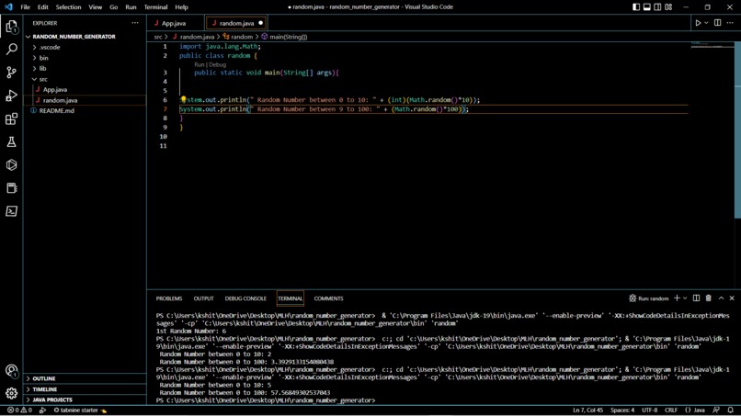Image resolution: width=741 pixels, height=416 pixels.
Task: Click tabnine starter in status bar
Action: coord(80,410)
